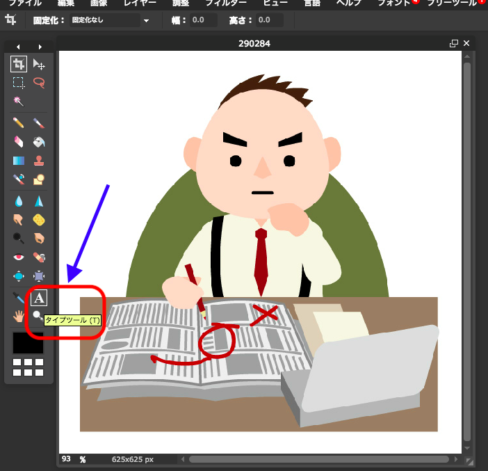Click the horizontal scrollbar left arrow

tap(183, 459)
